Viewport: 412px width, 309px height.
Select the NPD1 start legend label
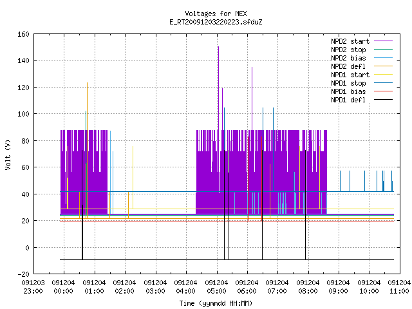coord(350,75)
